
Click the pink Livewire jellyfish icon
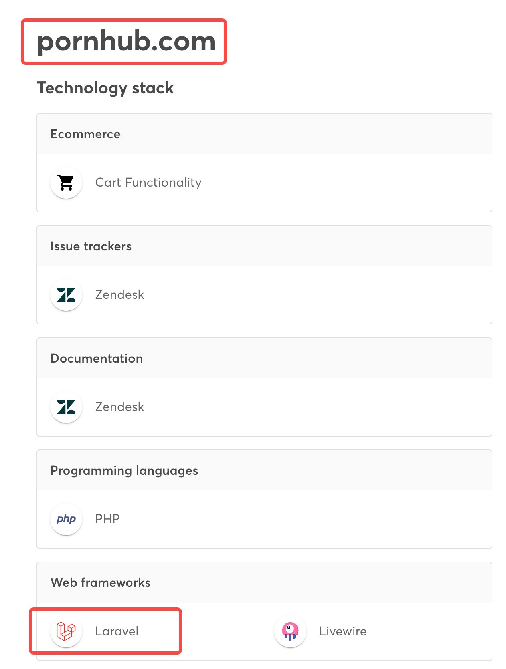290,631
